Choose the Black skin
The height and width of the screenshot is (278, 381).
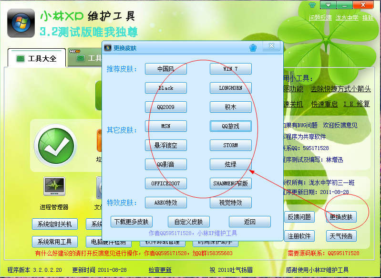click(165, 88)
